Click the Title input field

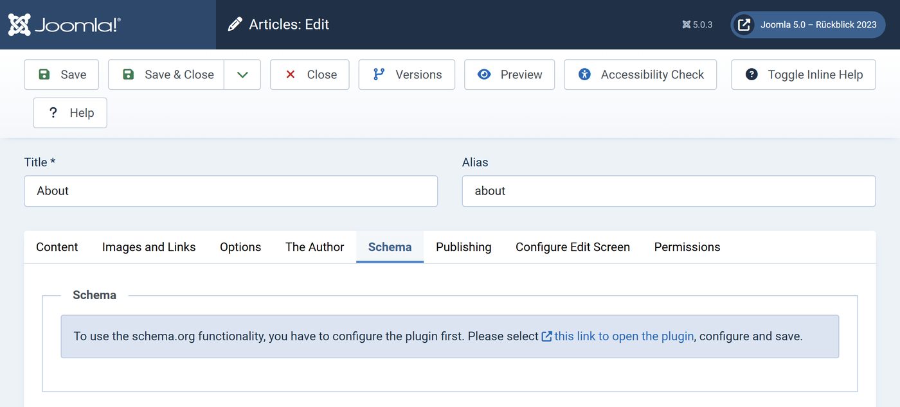(231, 191)
